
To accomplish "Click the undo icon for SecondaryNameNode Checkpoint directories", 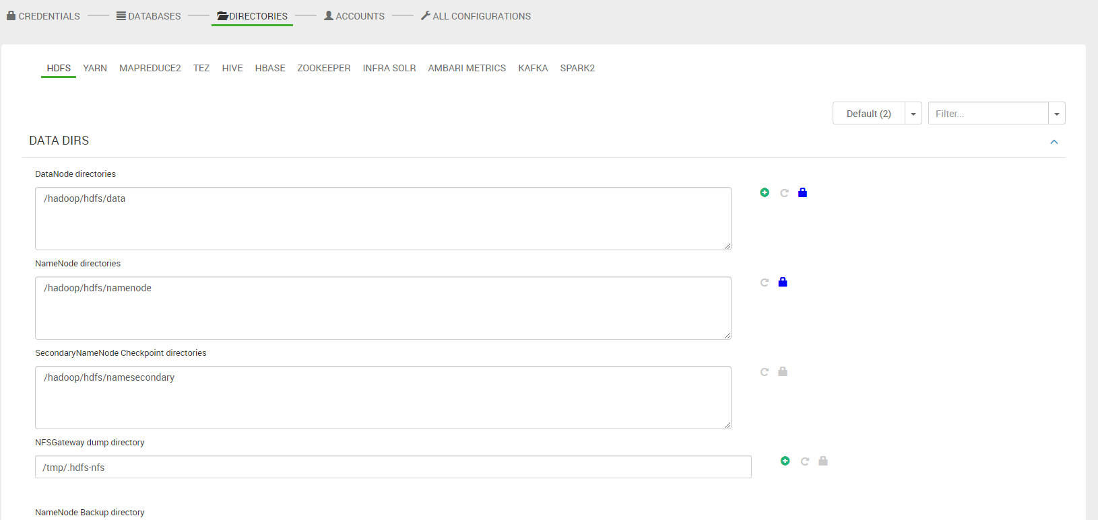I will tap(765, 372).
